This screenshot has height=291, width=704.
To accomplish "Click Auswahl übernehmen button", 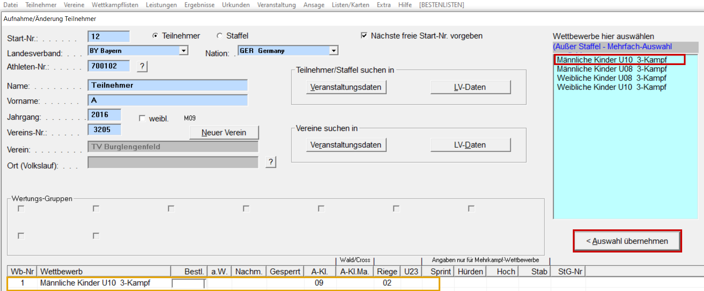I will (627, 241).
